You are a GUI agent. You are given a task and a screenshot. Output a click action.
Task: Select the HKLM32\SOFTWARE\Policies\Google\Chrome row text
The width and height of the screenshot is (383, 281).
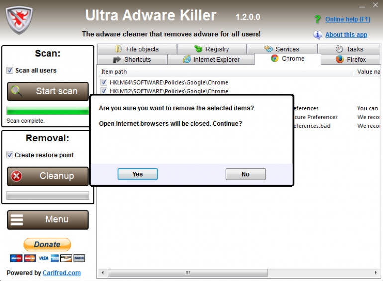coord(169,91)
